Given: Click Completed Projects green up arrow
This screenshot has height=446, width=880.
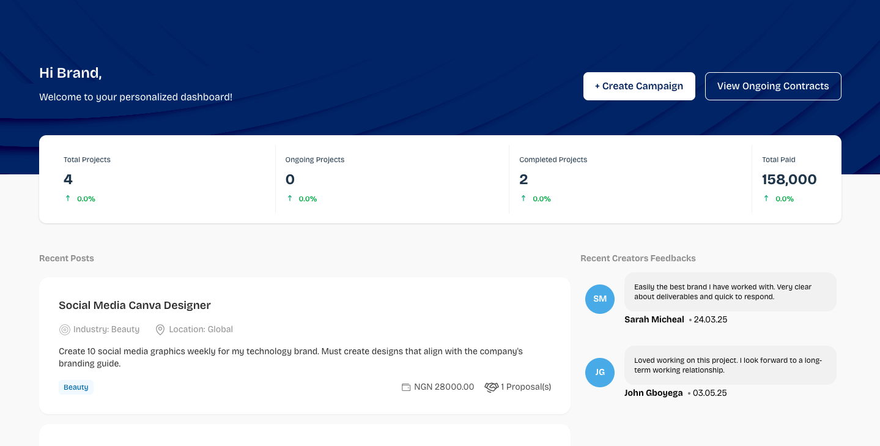Looking at the screenshot, I should (523, 198).
